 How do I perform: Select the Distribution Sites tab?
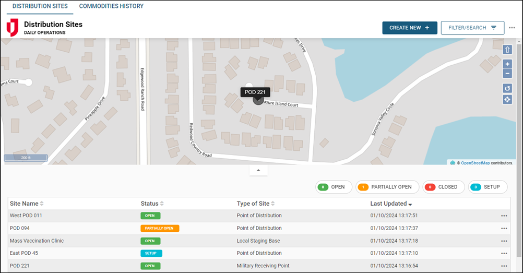[x=40, y=6]
